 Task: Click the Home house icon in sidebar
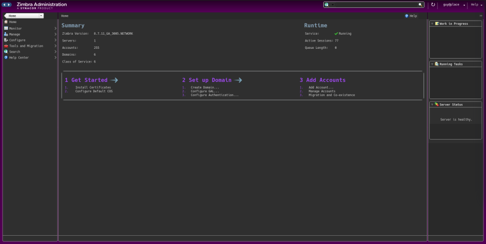coord(6,22)
